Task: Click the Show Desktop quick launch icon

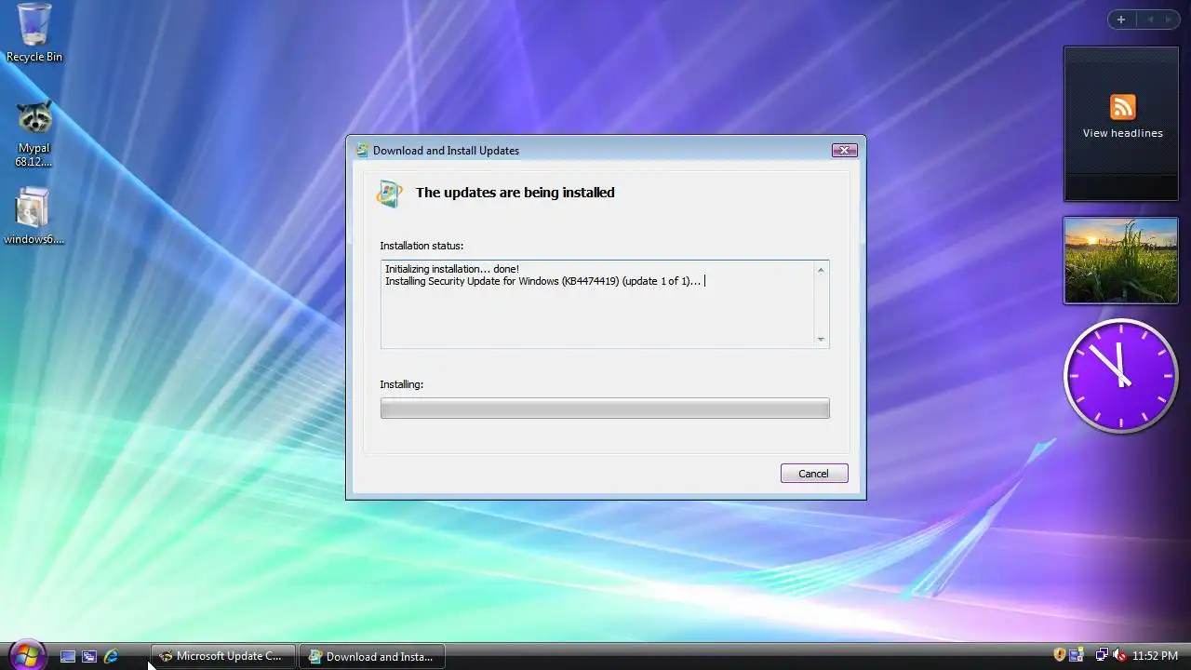Action: [x=68, y=656]
